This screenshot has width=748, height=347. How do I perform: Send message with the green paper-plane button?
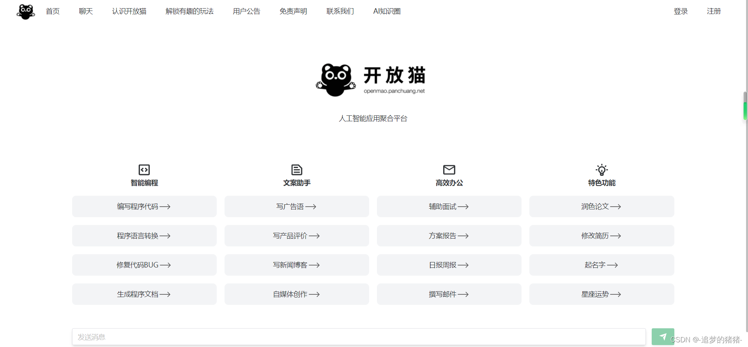(663, 336)
